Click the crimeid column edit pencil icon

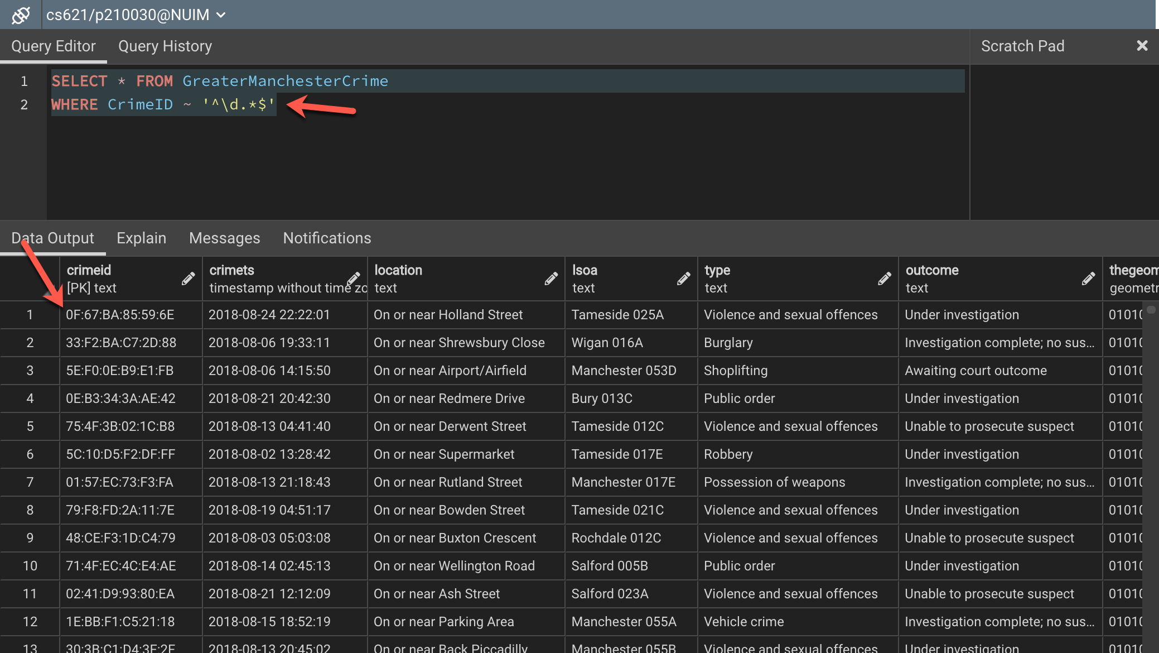[x=189, y=279]
